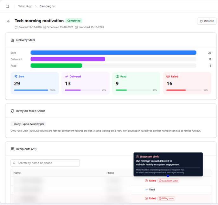
Task: Click the 45% delivered percentage label
Action: coord(104,90)
